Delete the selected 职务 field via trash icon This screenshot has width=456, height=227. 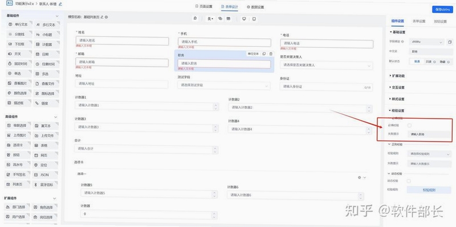pyautogui.click(x=271, y=54)
